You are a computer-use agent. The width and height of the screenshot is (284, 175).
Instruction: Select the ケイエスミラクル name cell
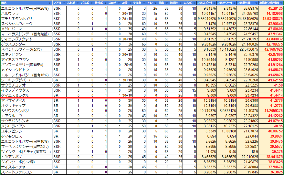(26, 95)
